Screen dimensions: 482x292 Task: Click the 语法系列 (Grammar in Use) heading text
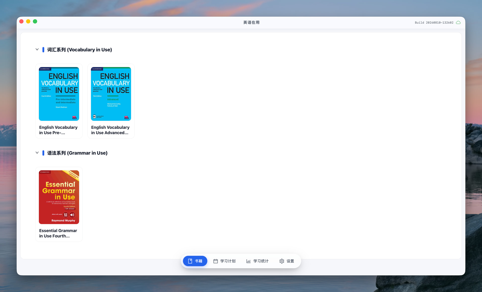(x=77, y=153)
